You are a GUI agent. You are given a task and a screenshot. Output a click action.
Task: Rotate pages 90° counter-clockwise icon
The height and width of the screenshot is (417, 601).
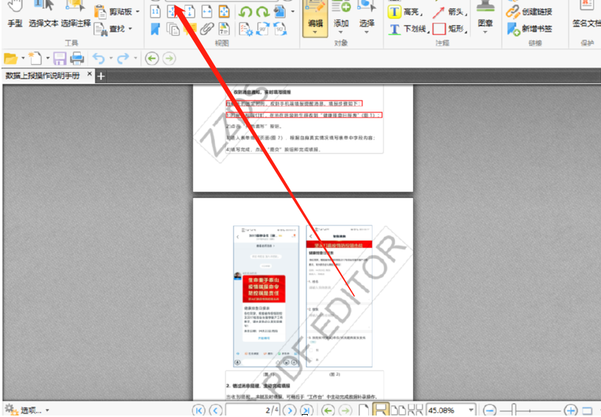pos(280,29)
